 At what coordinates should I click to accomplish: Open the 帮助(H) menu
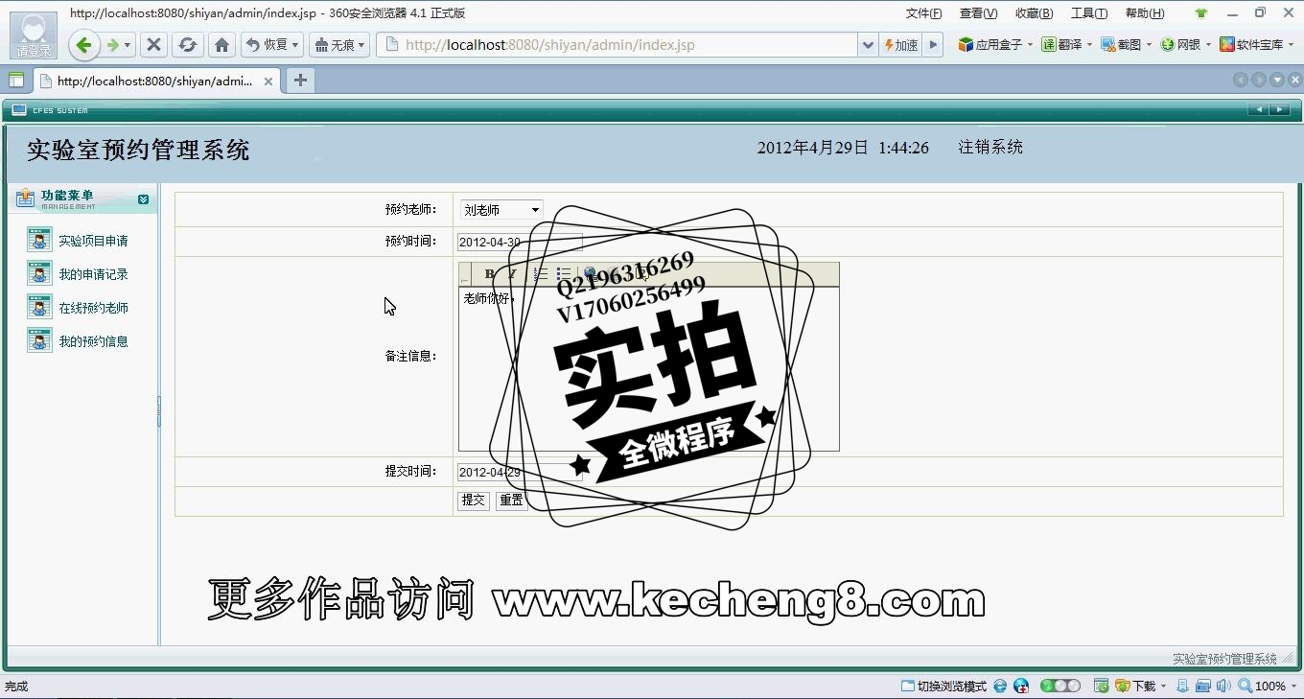pos(1145,13)
